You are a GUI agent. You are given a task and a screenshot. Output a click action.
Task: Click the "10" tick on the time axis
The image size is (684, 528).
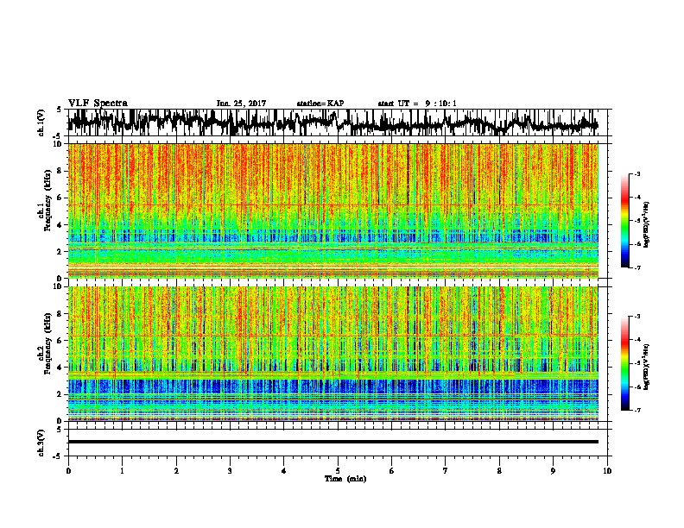tap(607, 471)
